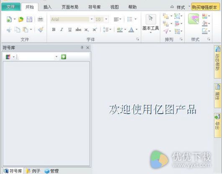The width and height of the screenshot is (222, 174).
Task: Select the 例子 bottom tab
Action: (x=34, y=171)
